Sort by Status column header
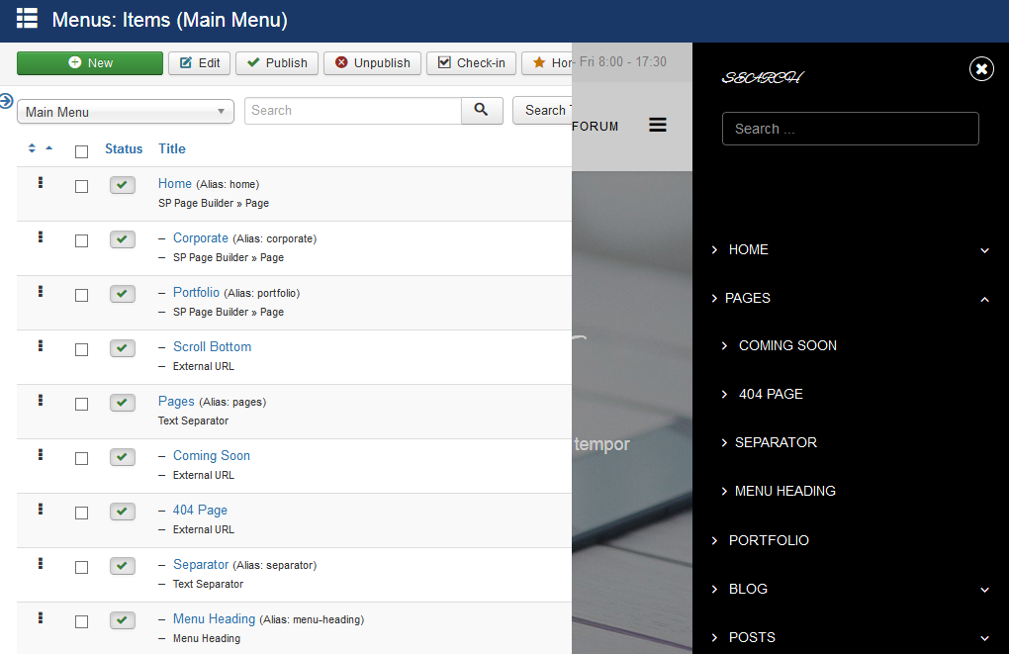Image resolution: width=1009 pixels, height=654 pixels. click(124, 148)
